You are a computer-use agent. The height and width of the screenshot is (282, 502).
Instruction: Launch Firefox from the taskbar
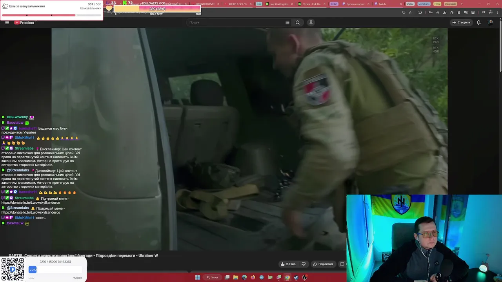pos(253,277)
